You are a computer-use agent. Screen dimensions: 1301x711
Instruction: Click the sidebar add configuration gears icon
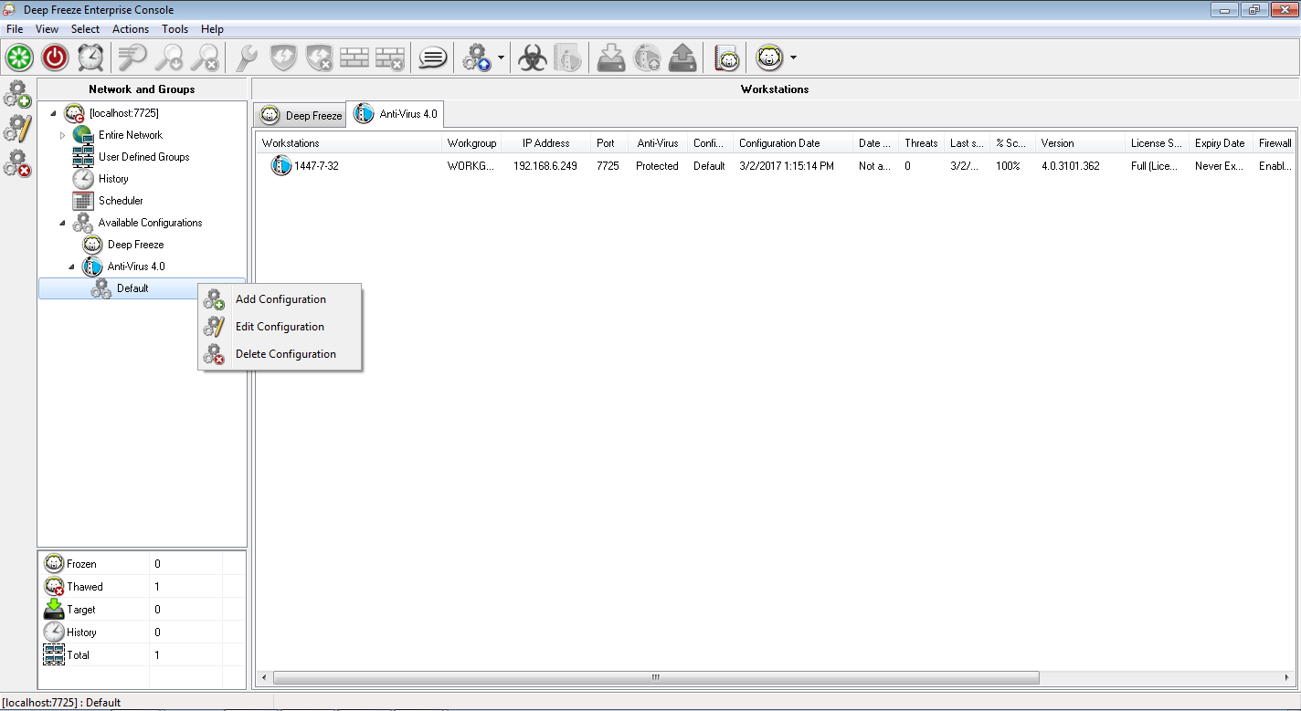(x=17, y=95)
